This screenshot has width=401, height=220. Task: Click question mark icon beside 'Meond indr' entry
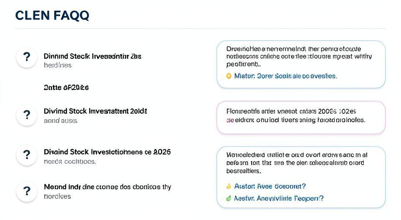pos(27,191)
